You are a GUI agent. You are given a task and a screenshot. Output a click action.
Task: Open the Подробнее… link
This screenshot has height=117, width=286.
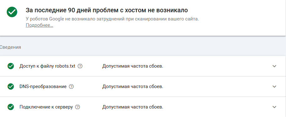tap(39, 25)
